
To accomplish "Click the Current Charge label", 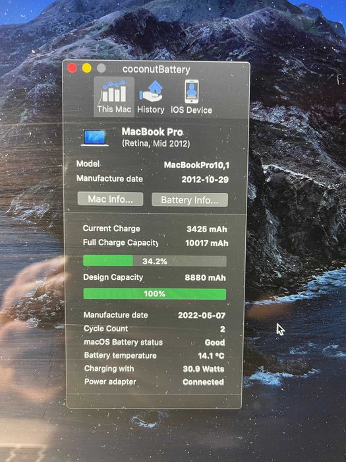I will (111, 228).
